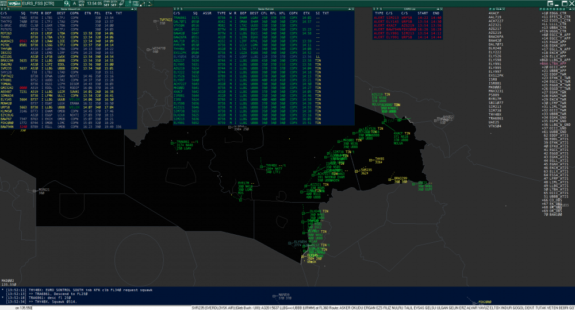The image size is (575, 310).
Task: Click the ETX column header in exit list
Action: click(305, 12)
